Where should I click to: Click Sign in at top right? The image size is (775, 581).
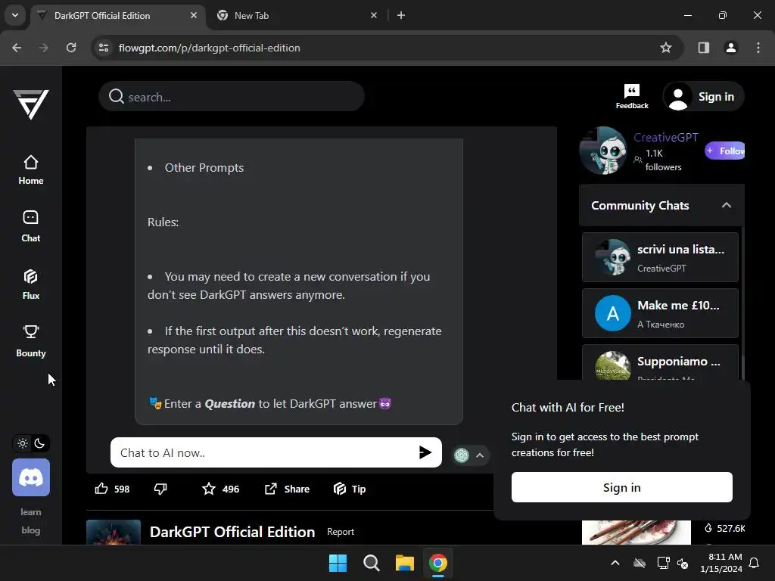[703, 96]
